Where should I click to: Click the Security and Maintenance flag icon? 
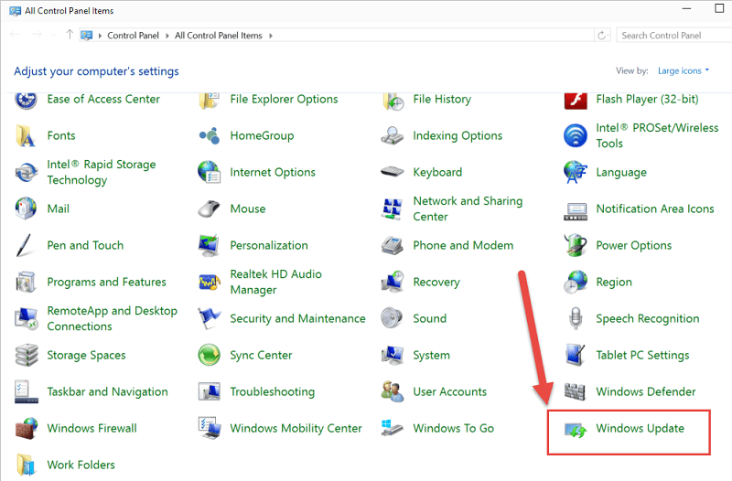pyautogui.click(x=209, y=318)
